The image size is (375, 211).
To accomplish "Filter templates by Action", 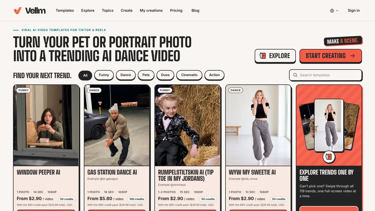I will 215,75.
